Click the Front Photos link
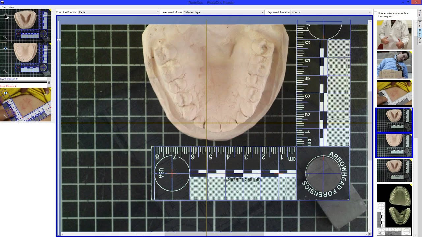 (9, 79)
